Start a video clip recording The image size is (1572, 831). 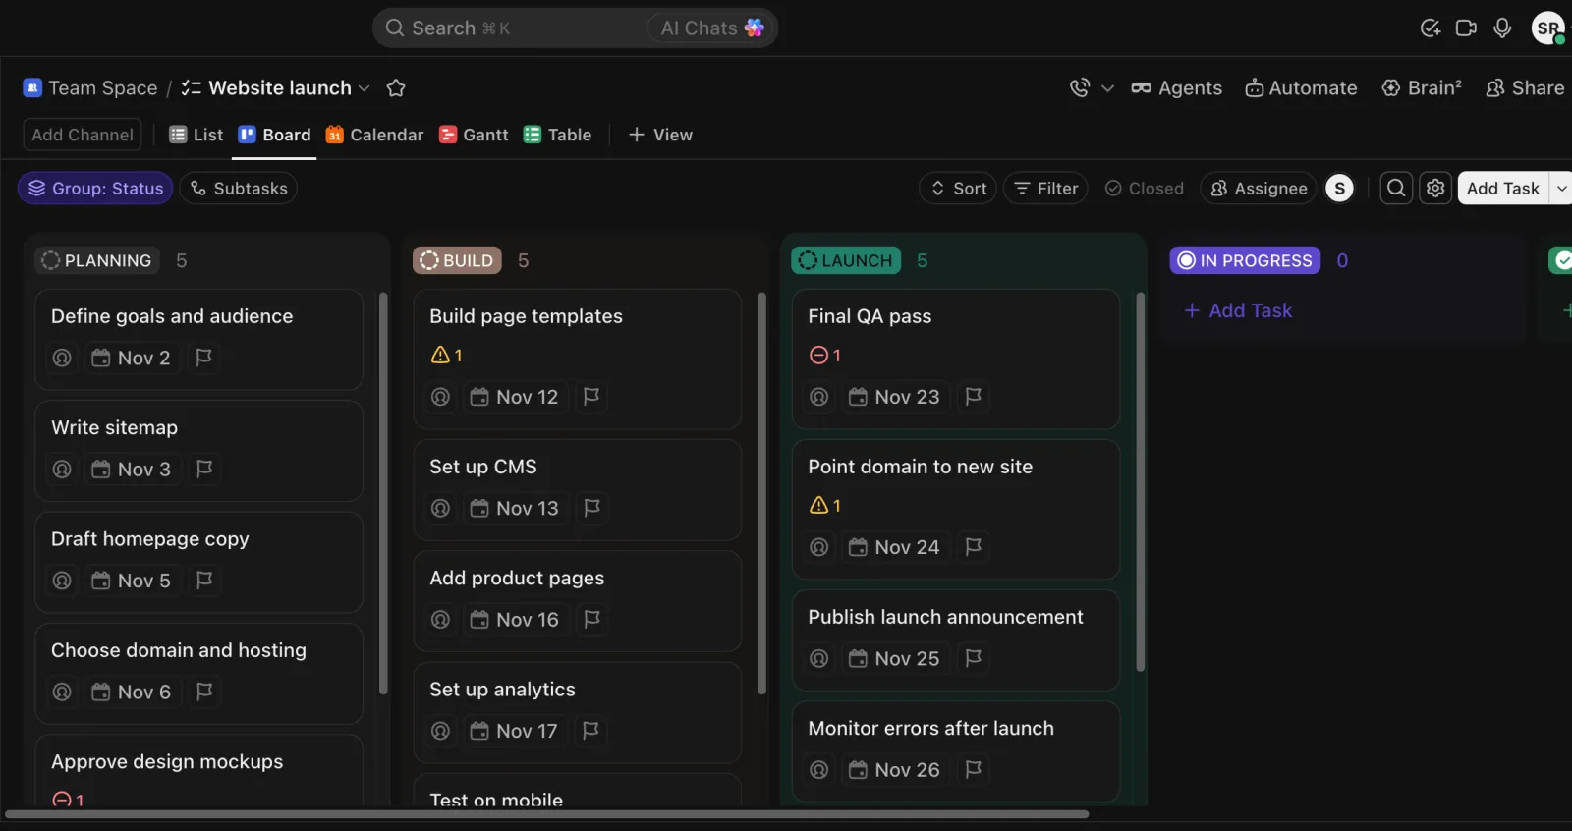pos(1466,28)
